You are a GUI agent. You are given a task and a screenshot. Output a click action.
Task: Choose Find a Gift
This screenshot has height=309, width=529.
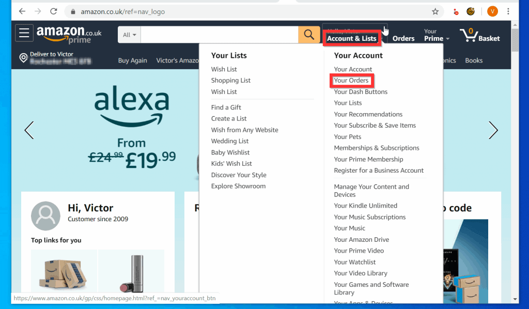[226, 107]
